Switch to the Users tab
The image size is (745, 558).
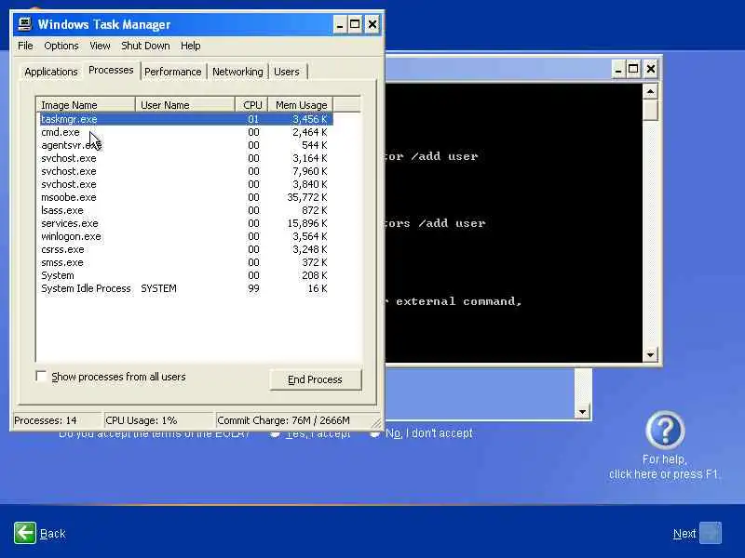coord(287,72)
